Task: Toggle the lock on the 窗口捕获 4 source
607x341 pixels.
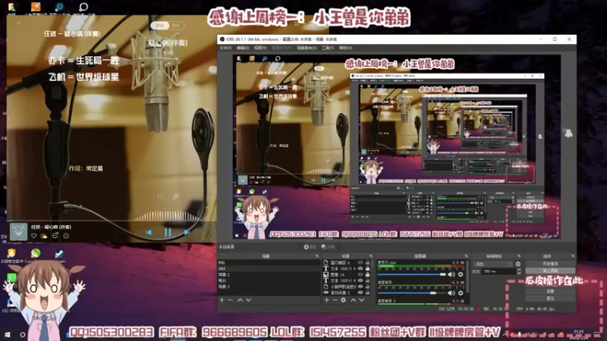Action: tap(367, 263)
